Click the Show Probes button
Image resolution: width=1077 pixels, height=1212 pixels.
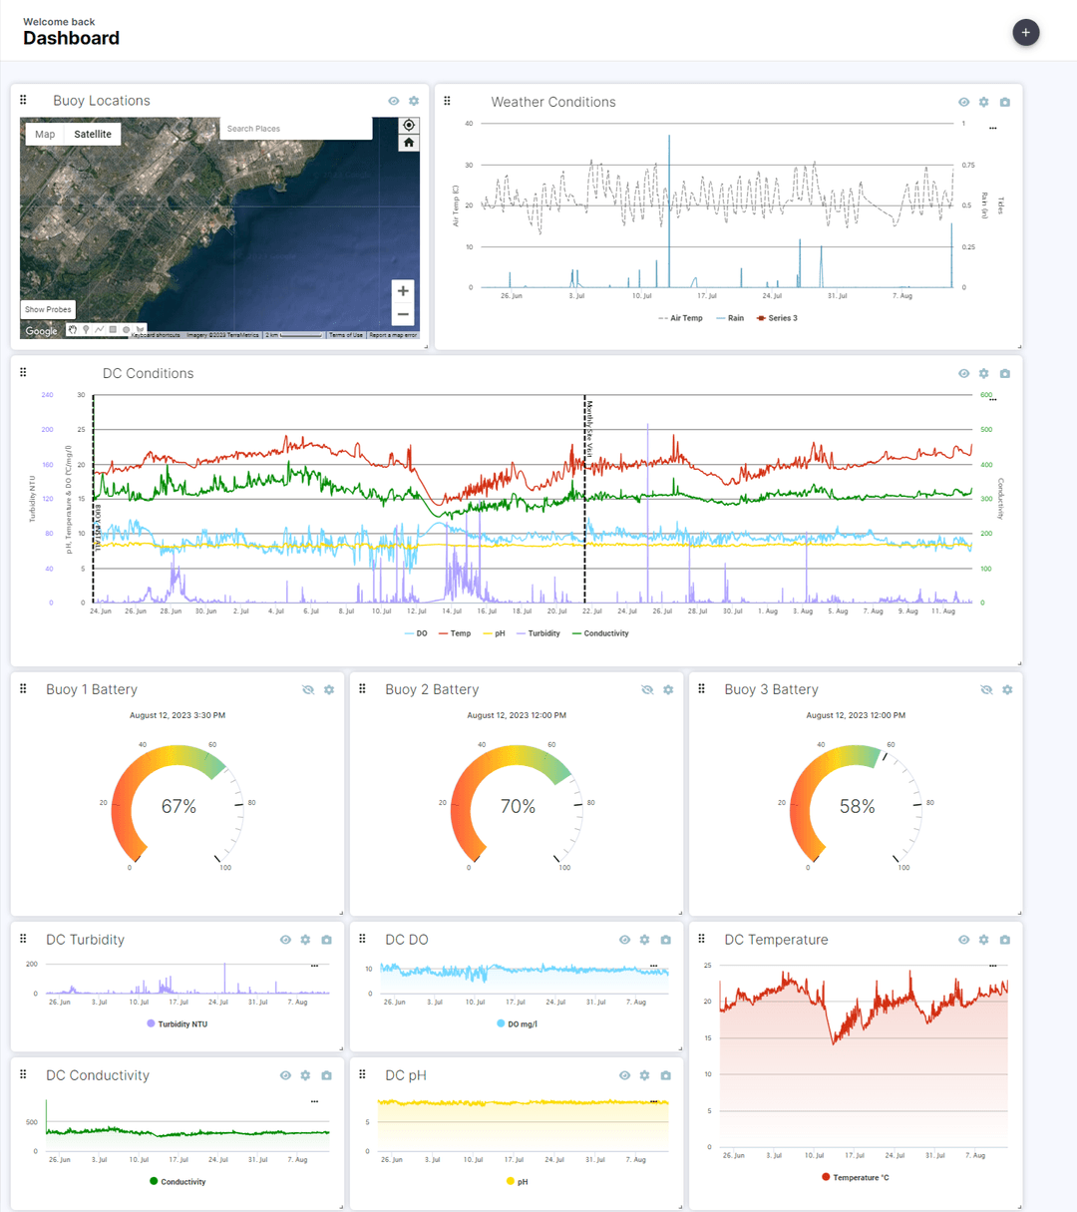pyautogui.click(x=47, y=309)
